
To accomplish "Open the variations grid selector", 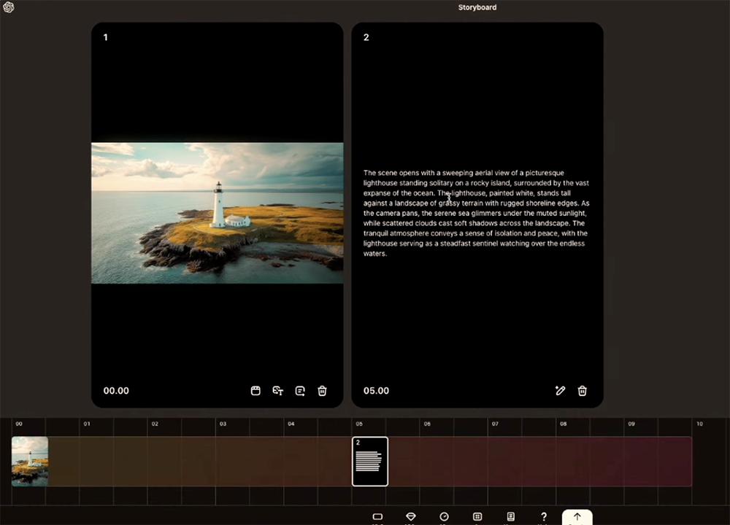I will coord(477,516).
